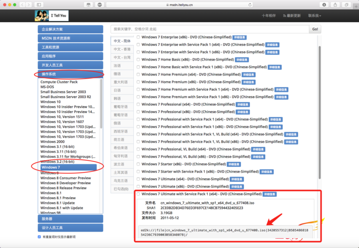Select Windows 2000 in the OS list
This screenshot has height=248, width=359.
click(x=52, y=142)
